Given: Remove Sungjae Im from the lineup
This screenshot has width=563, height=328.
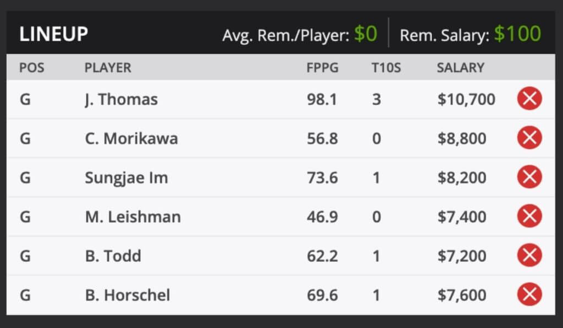Looking at the screenshot, I should 529,177.
